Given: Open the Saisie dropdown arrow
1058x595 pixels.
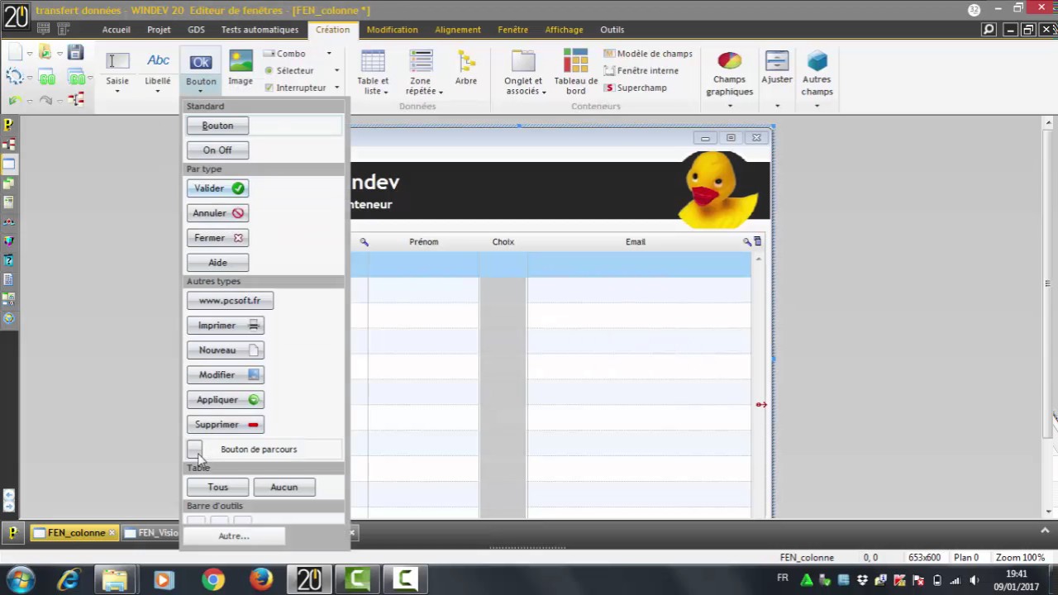Looking at the screenshot, I should click(x=117, y=92).
